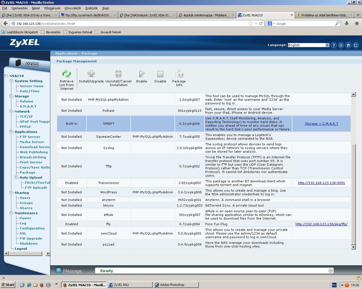Image resolution: width=362 pixels, height=289 pixels.
Task: Open the Package Info icon
Action: pyautogui.click(x=179, y=74)
